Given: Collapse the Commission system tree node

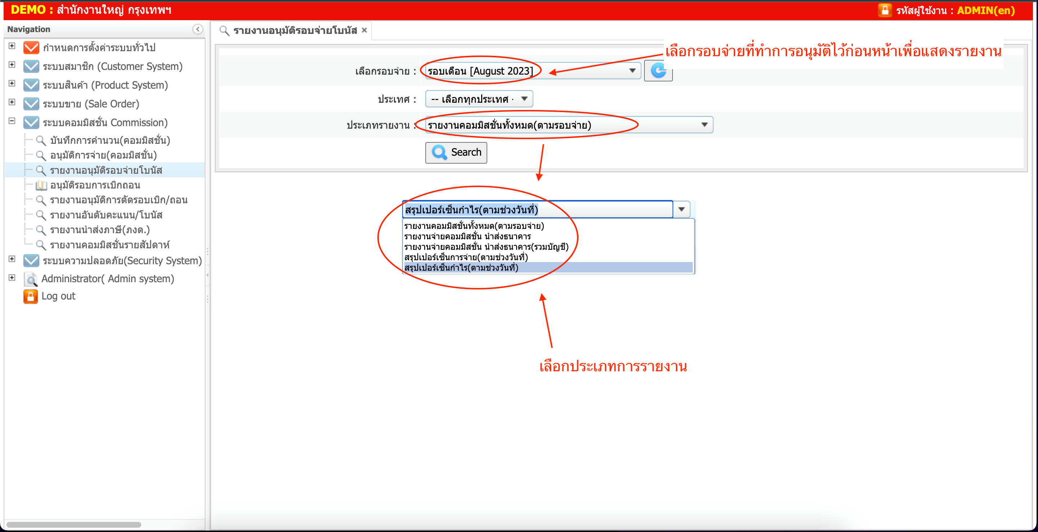Looking at the screenshot, I should 12,121.
